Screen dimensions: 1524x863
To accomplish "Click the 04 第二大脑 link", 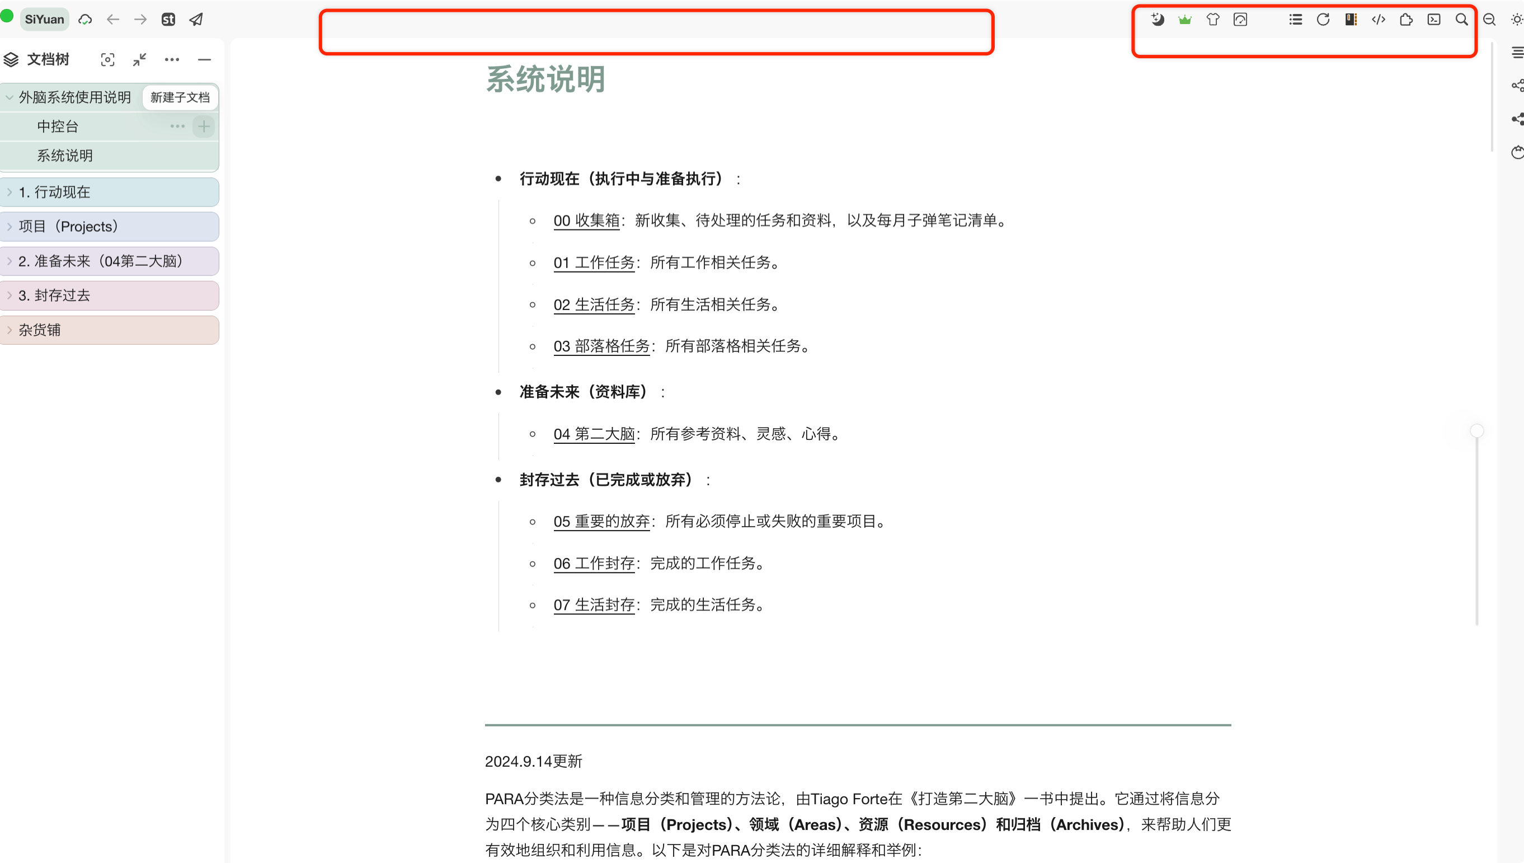I will (x=594, y=434).
